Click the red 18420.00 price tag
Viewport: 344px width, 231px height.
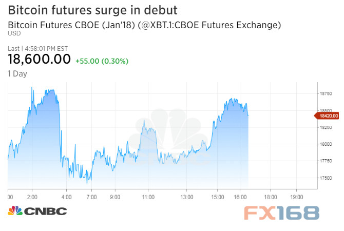click(327, 115)
